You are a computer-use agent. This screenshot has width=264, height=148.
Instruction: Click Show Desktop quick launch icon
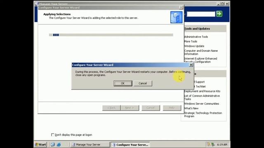tap(53, 145)
